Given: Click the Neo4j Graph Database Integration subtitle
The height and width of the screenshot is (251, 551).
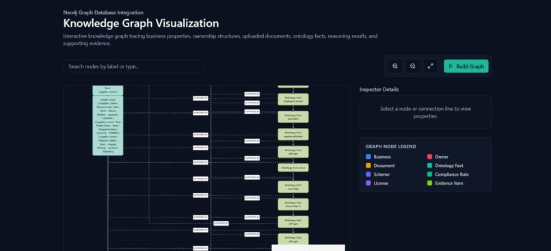Looking at the screenshot, I should 103,12.
